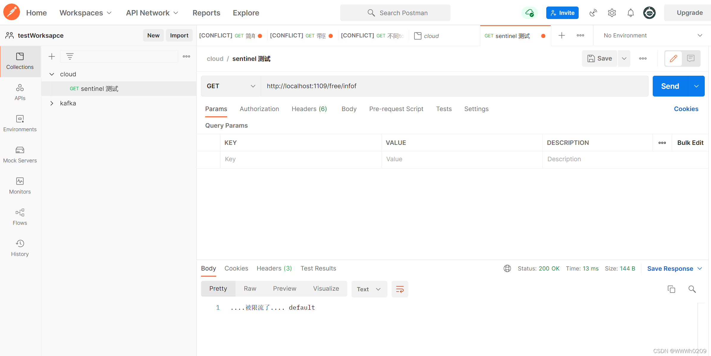Open the notifications bell

tap(630, 13)
